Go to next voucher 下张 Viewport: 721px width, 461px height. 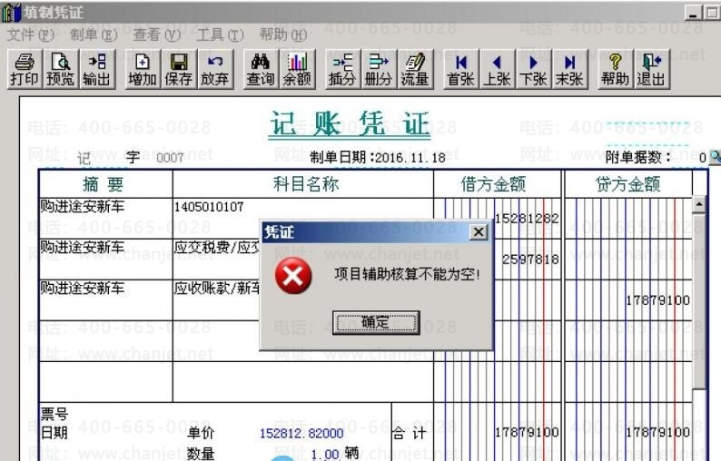(x=533, y=69)
